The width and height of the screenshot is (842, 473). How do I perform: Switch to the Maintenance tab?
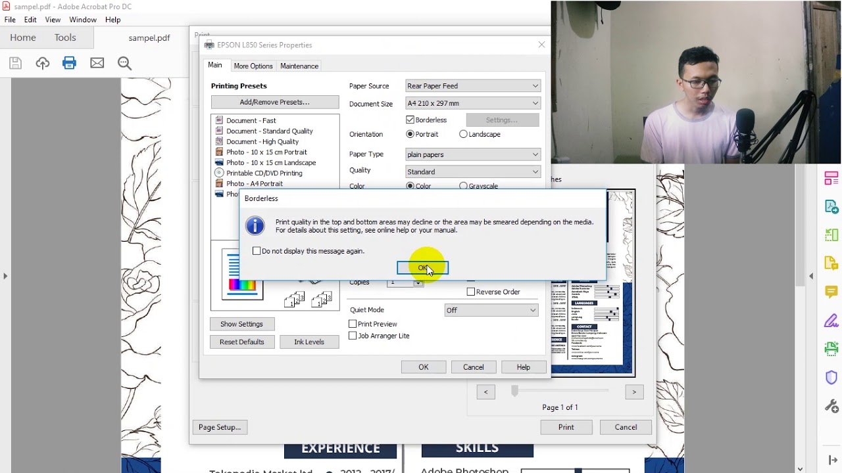click(x=299, y=66)
